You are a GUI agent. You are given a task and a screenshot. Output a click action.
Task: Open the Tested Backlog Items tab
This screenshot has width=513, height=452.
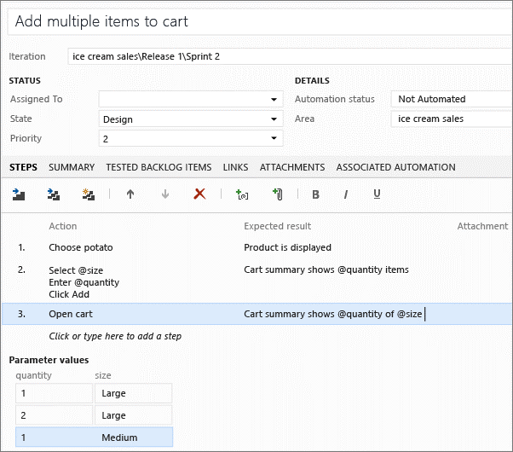(x=159, y=167)
